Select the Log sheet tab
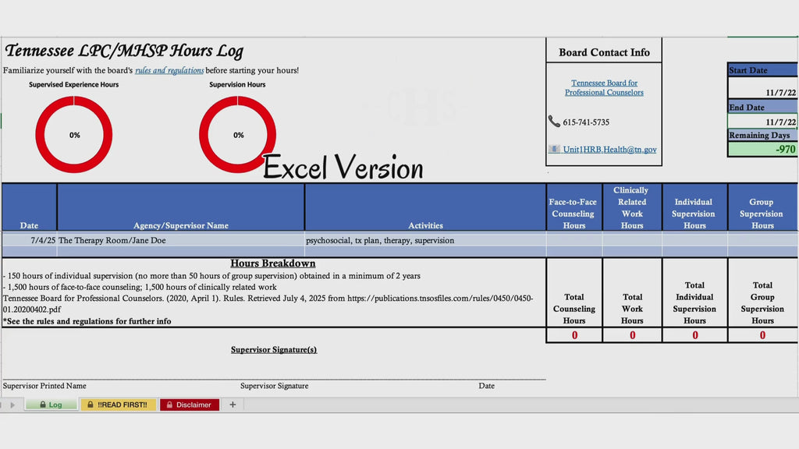The height and width of the screenshot is (449, 799). (x=51, y=405)
